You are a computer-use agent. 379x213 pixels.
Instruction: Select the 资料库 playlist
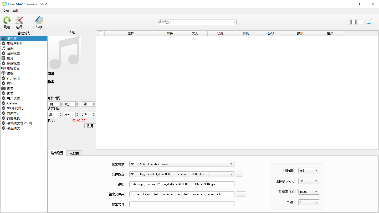(x=24, y=38)
